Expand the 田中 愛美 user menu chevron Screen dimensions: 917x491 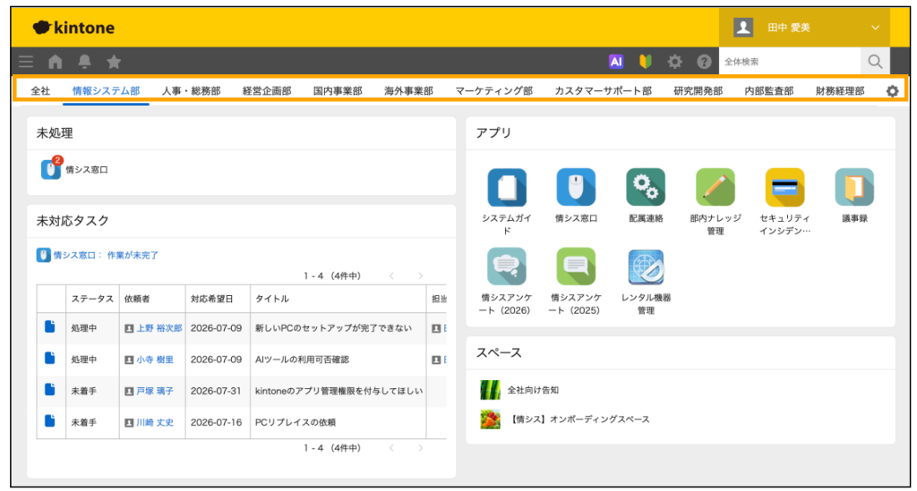[875, 28]
